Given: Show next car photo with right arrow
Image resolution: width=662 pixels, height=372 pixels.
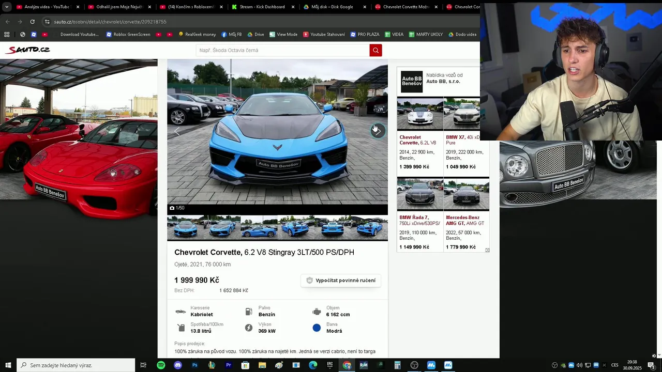Looking at the screenshot, I should [378, 131].
